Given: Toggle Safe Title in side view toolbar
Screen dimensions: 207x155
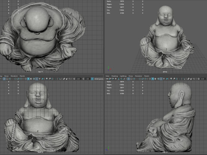Looking at the screenshot, I should (x=145, y=79).
